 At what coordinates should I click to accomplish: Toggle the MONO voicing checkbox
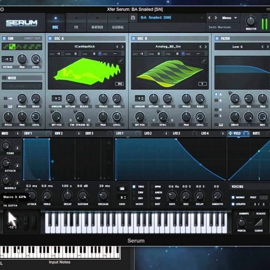coord(233,197)
